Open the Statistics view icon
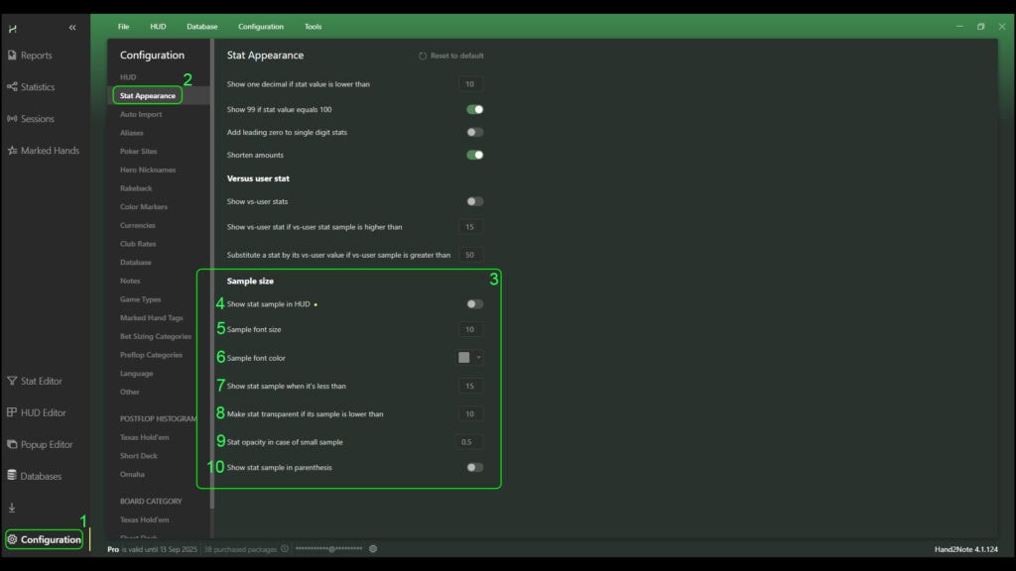 point(12,87)
